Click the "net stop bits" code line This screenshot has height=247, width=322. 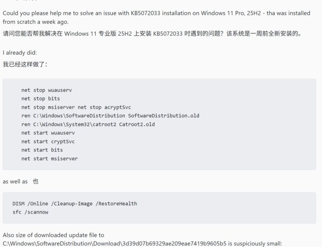(41, 98)
